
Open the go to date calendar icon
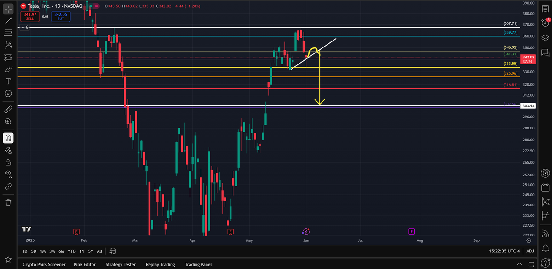tap(113, 251)
